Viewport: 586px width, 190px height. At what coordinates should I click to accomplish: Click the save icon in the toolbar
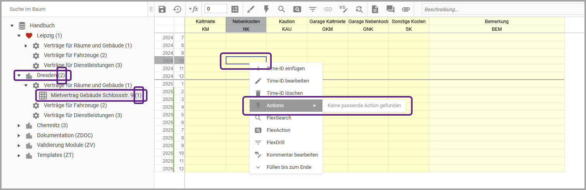[162, 9]
